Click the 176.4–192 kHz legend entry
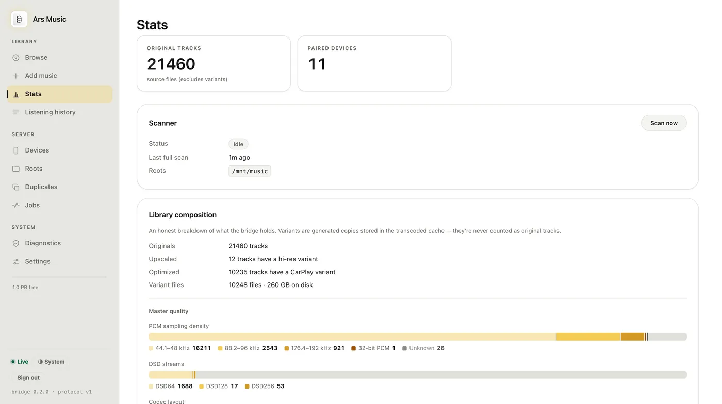 click(315, 348)
